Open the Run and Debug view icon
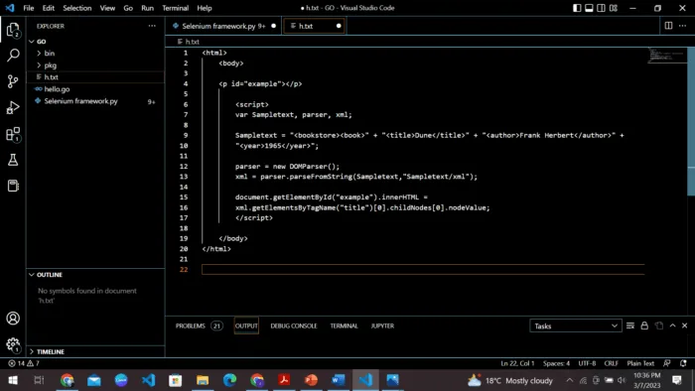This screenshot has width=695, height=391. click(13, 107)
